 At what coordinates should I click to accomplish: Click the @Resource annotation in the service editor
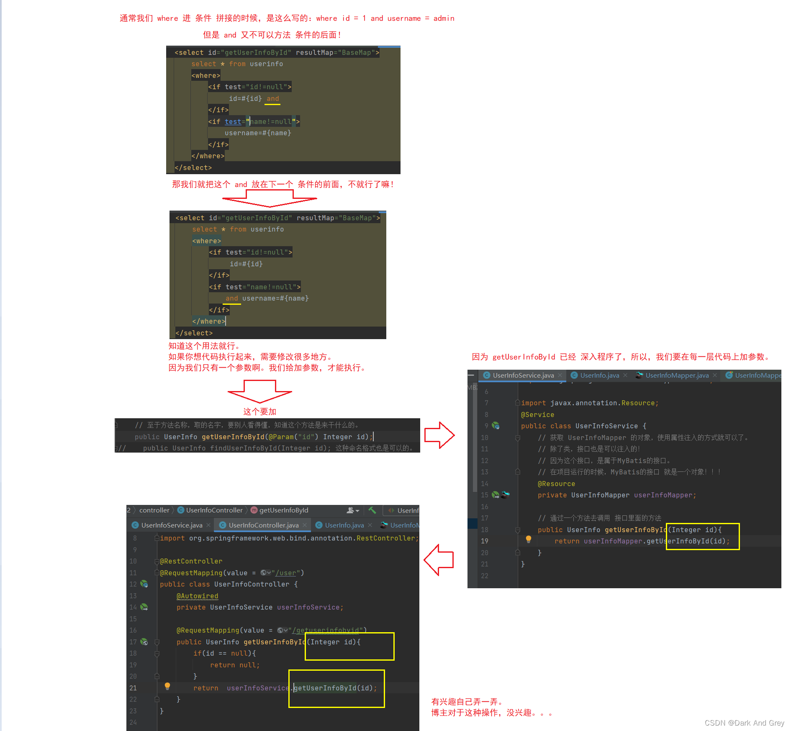[x=556, y=484]
